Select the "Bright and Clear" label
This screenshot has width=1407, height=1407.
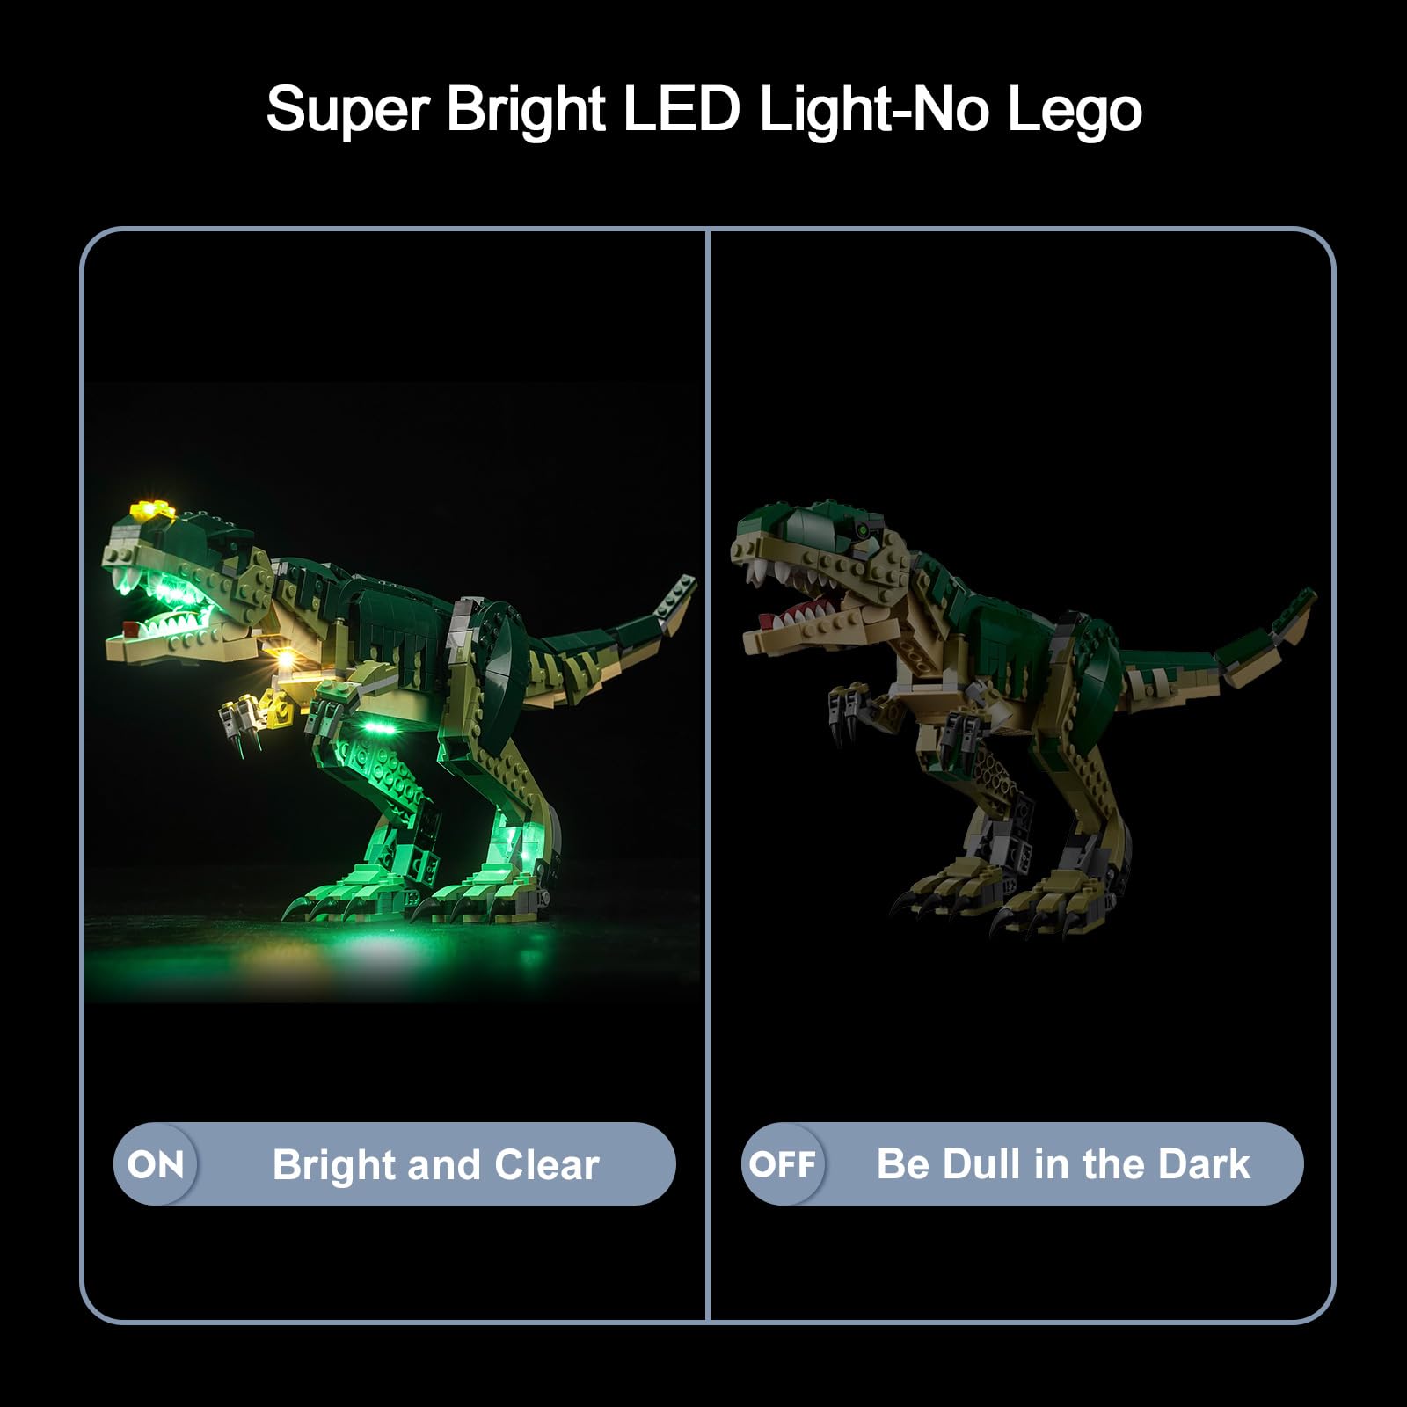click(436, 1165)
